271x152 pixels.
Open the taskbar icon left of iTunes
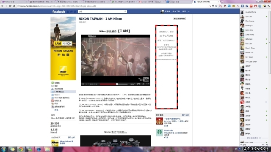pyautogui.click(x=30, y=149)
